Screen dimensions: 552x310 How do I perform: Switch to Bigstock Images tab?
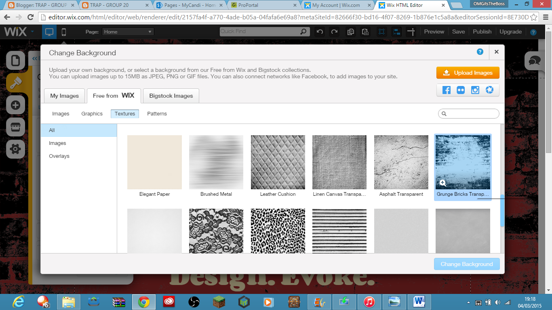click(x=171, y=96)
